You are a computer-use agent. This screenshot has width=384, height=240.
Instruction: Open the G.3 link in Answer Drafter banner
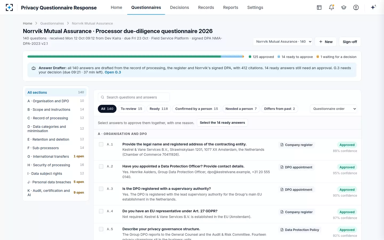pos(113,72)
